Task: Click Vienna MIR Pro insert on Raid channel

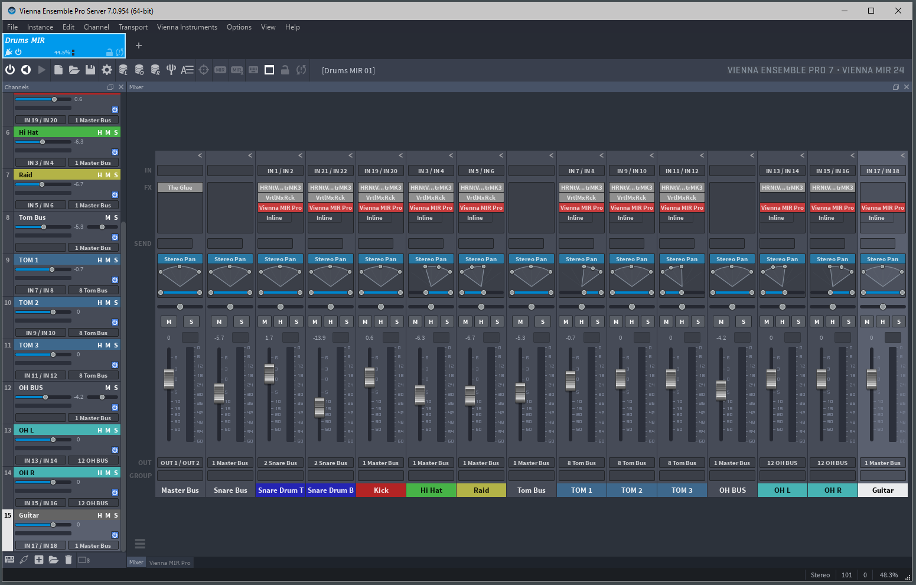Action: pos(481,207)
